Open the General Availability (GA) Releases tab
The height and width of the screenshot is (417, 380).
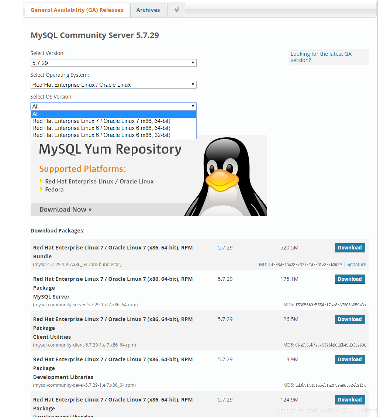[x=77, y=10]
